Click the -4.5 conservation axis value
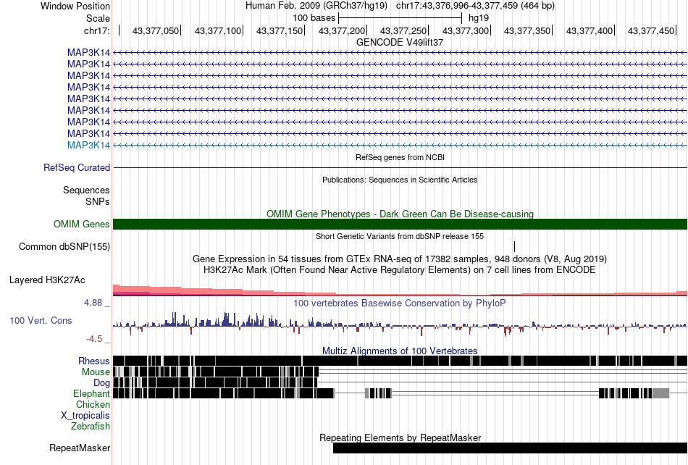Screen dimensions: 688x465 coord(94,339)
